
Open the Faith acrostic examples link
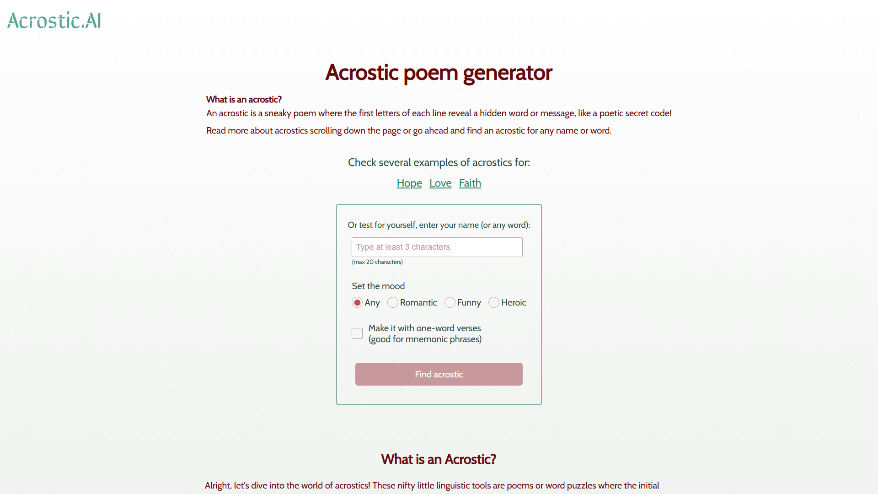[x=470, y=183]
